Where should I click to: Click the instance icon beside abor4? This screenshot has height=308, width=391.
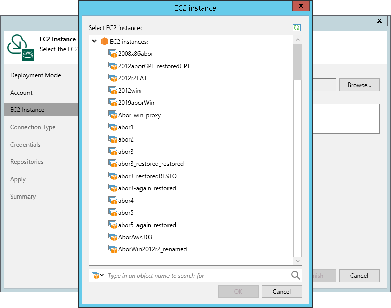pos(113,200)
